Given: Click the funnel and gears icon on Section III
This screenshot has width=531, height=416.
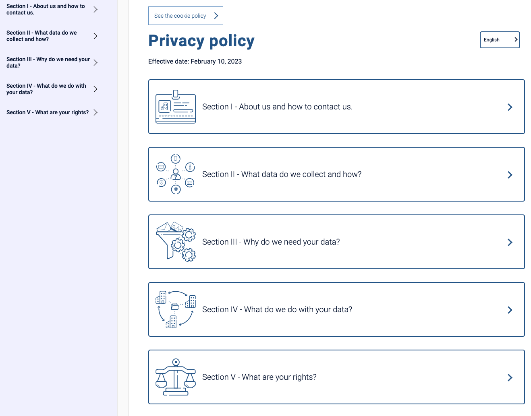Looking at the screenshot, I should [x=175, y=242].
